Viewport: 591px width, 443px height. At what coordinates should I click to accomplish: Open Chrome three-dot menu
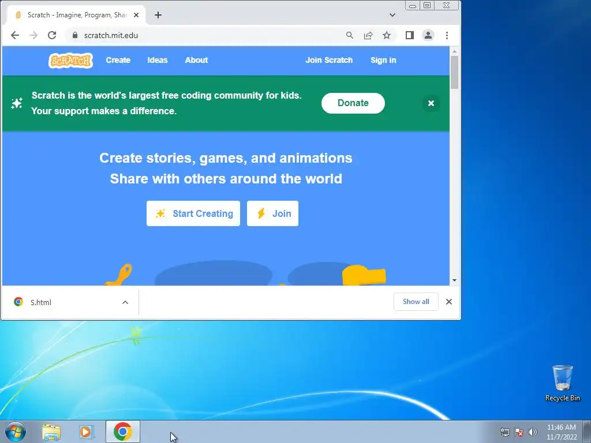[x=447, y=35]
